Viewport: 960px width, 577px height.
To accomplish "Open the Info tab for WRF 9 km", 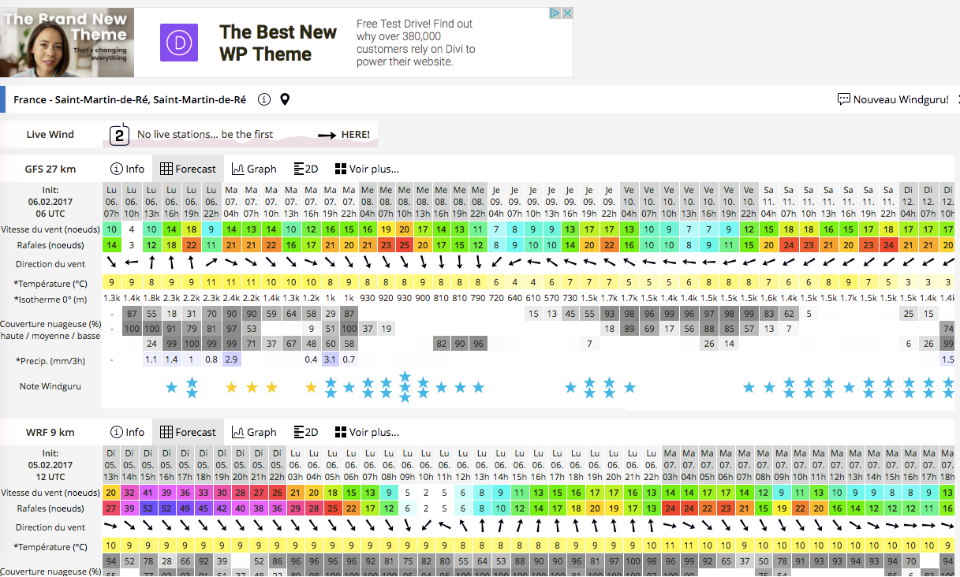I will [x=127, y=432].
